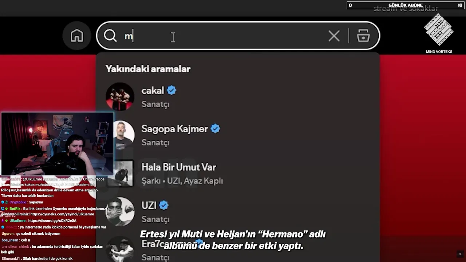Open the oyuneks.com donation link in chat
The width and height of the screenshot is (466, 262).
[x=62, y=214]
